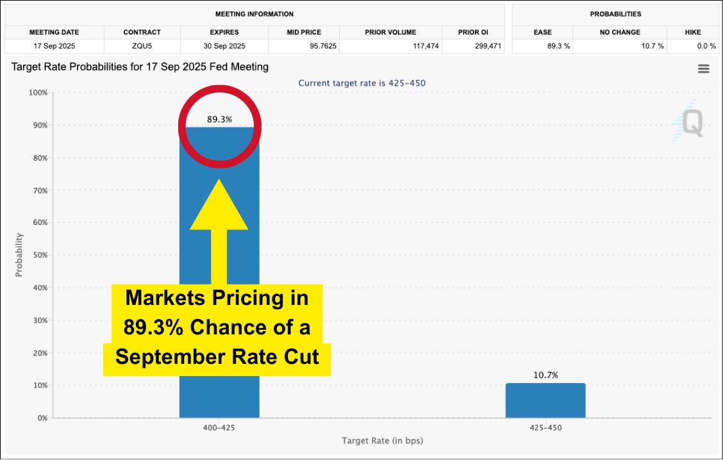Click the PRIOR OI column header
Screen dimensions: 723x460
click(x=473, y=32)
